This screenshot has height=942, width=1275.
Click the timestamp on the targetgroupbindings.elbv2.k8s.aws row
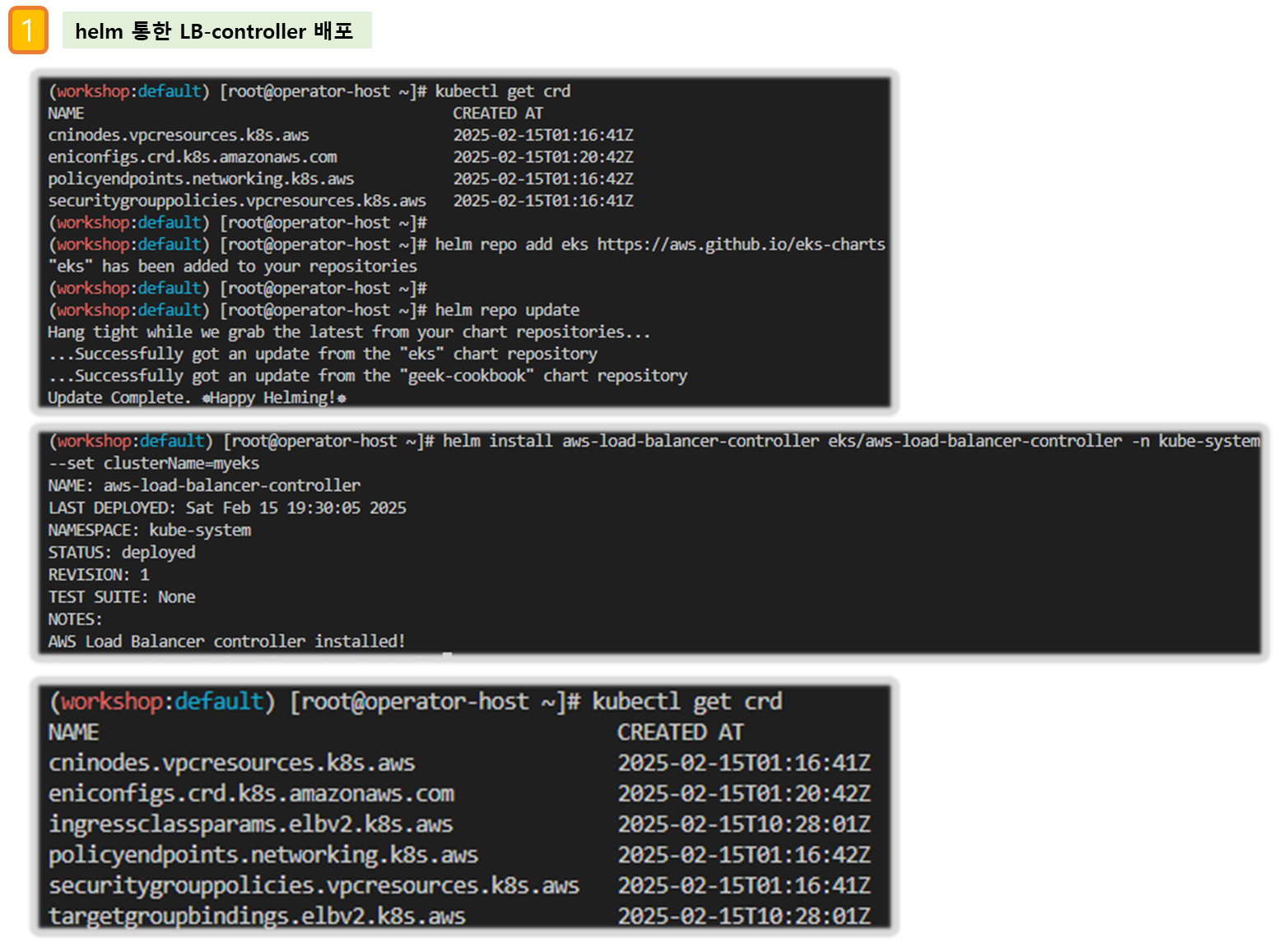tap(744, 916)
